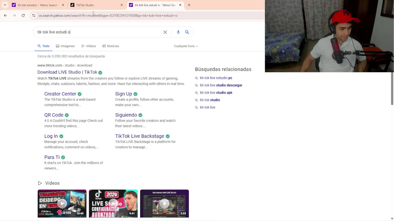Click magnifier icon beside 'tik tok studio'
Image resolution: width=394 pixels, height=221 pixels.
(x=196, y=100)
